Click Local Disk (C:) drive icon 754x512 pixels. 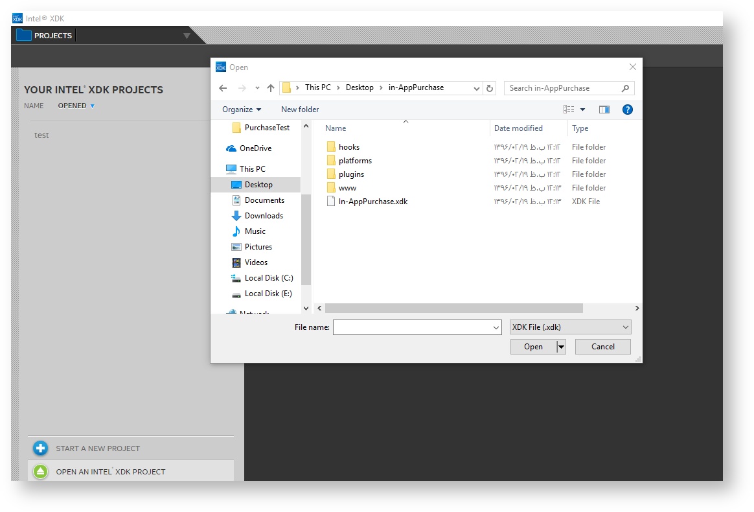point(236,278)
